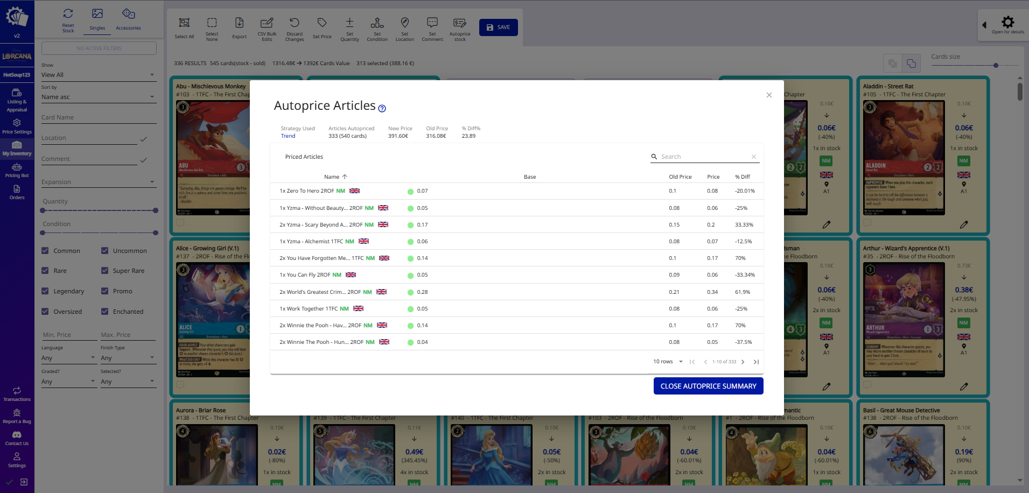The image size is (1029, 493).
Task: Toggle the Legendary checkbox
Action: click(x=45, y=291)
